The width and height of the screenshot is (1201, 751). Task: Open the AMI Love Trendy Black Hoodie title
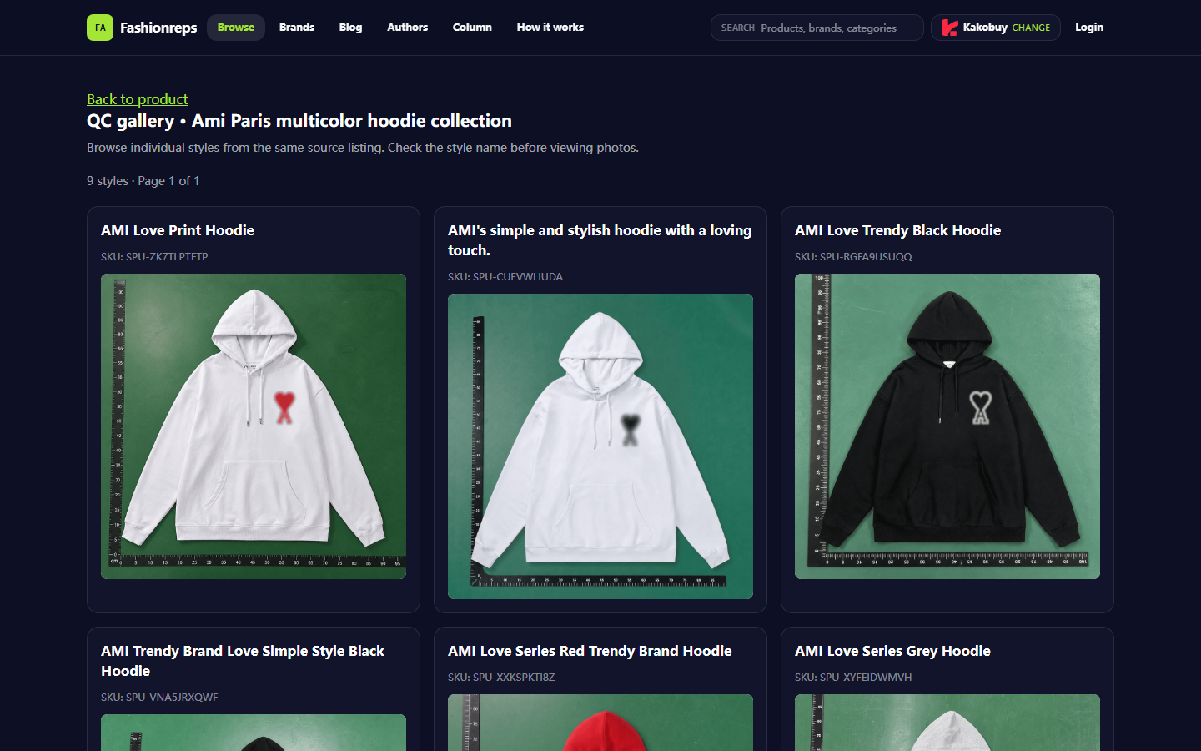click(x=897, y=230)
